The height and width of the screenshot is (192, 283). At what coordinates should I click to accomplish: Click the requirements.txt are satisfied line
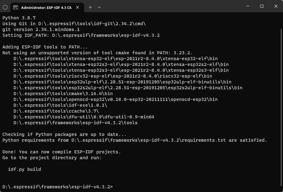click(135, 140)
